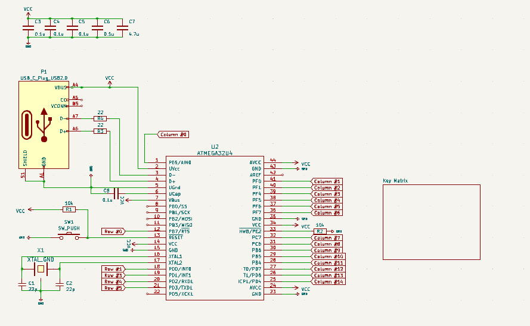Click the Column #0 global label
The height and width of the screenshot is (326, 530).
173,134
